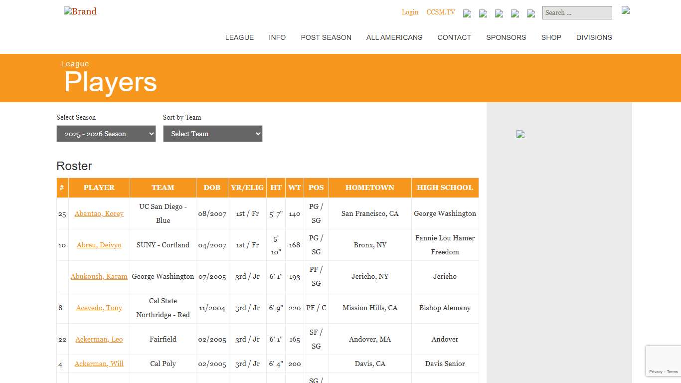Viewport: 681px width, 383px height.
Task: Click the Login link
Action: [x=410, y=12]
